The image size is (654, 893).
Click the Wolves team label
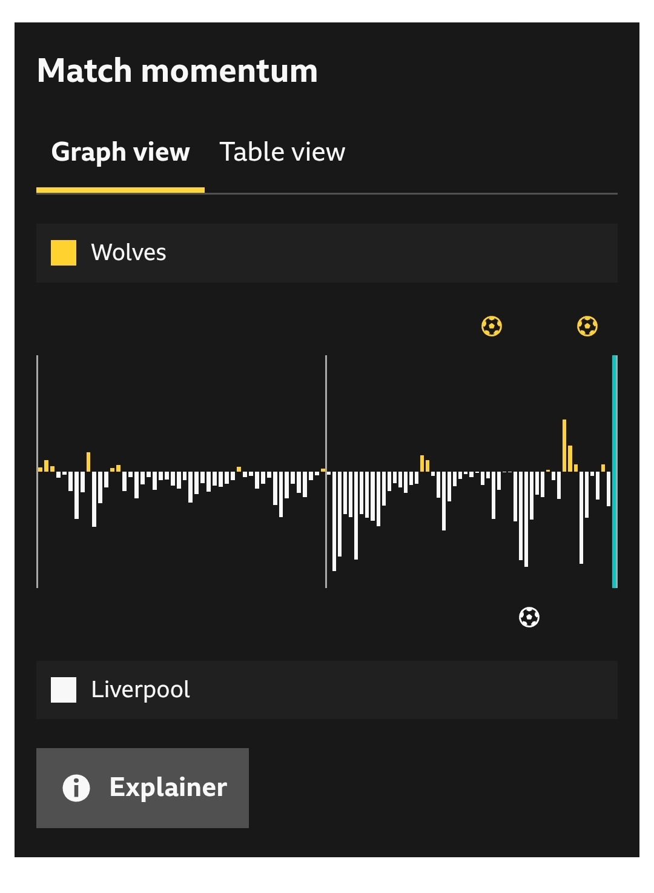pos(128,253)
